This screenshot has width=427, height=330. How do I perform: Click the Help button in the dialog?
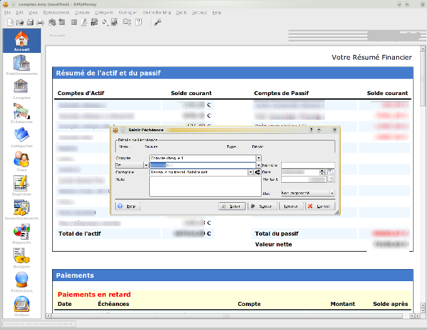tap(128, 206)
